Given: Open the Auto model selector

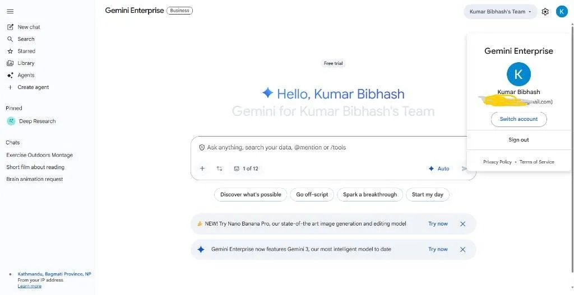Looking at the screenshot, I should pos(439,168).
